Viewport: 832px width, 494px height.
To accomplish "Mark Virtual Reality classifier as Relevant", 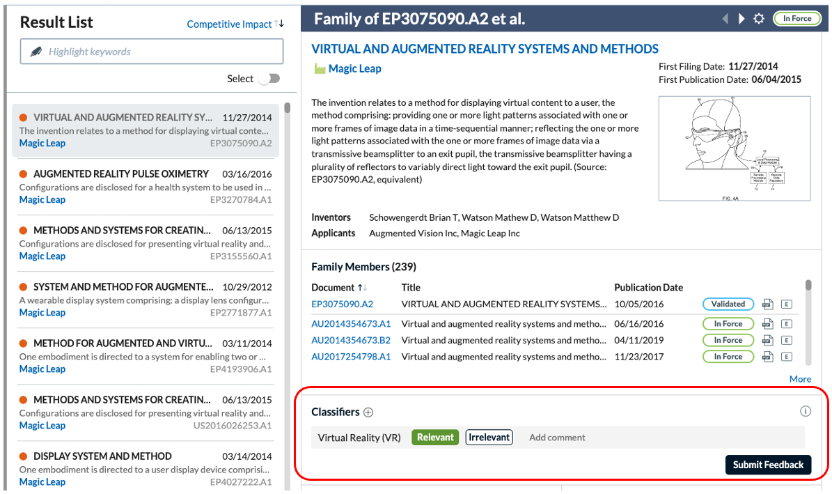I will pyautogui.click(x=435, y=437).
